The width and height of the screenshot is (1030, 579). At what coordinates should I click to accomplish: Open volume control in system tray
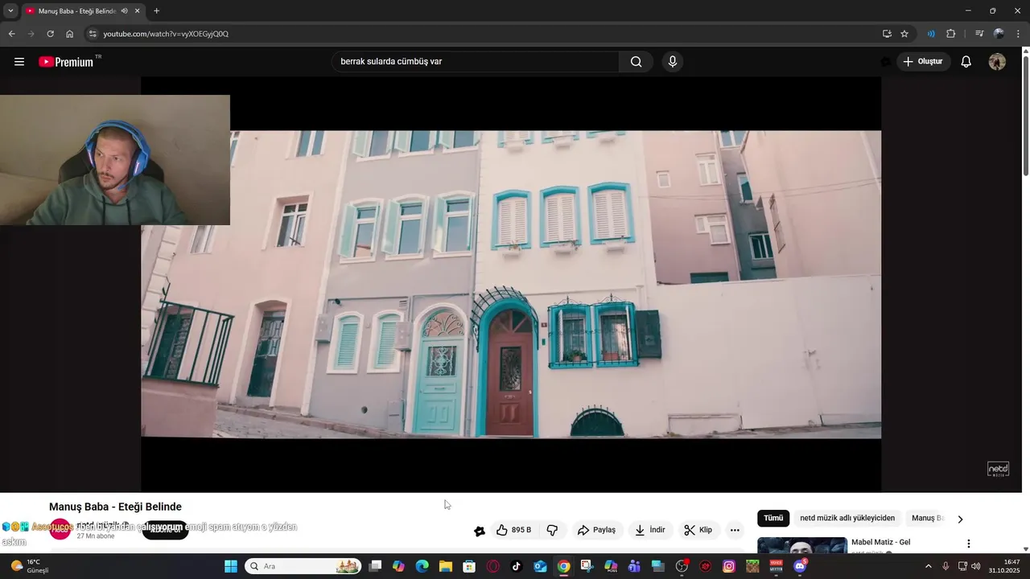tap(976, 566)
